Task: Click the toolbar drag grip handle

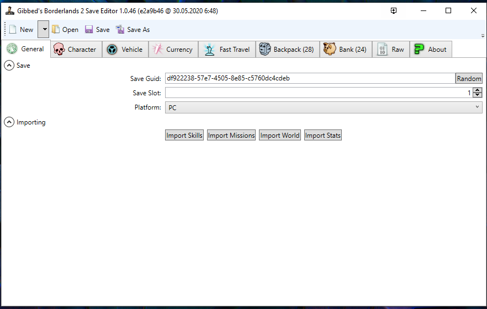Action: coord(5,29)
